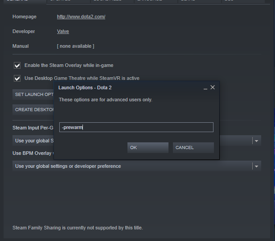
Task: Open the Dota 2 homepage link
Action: [81, 17]
